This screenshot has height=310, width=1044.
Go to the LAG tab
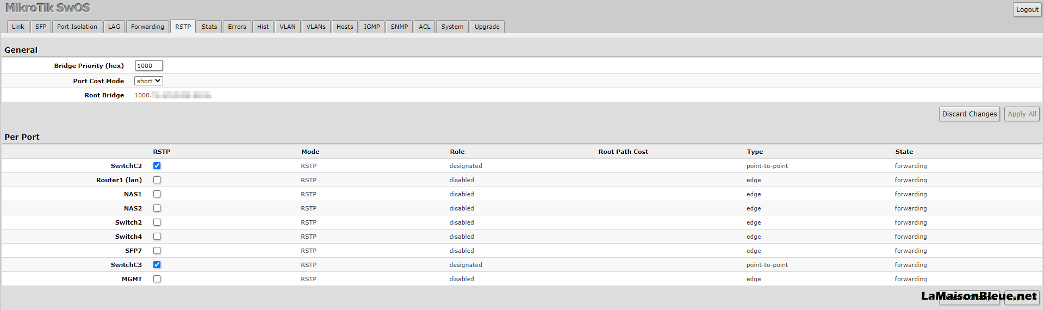coord(114,27)
